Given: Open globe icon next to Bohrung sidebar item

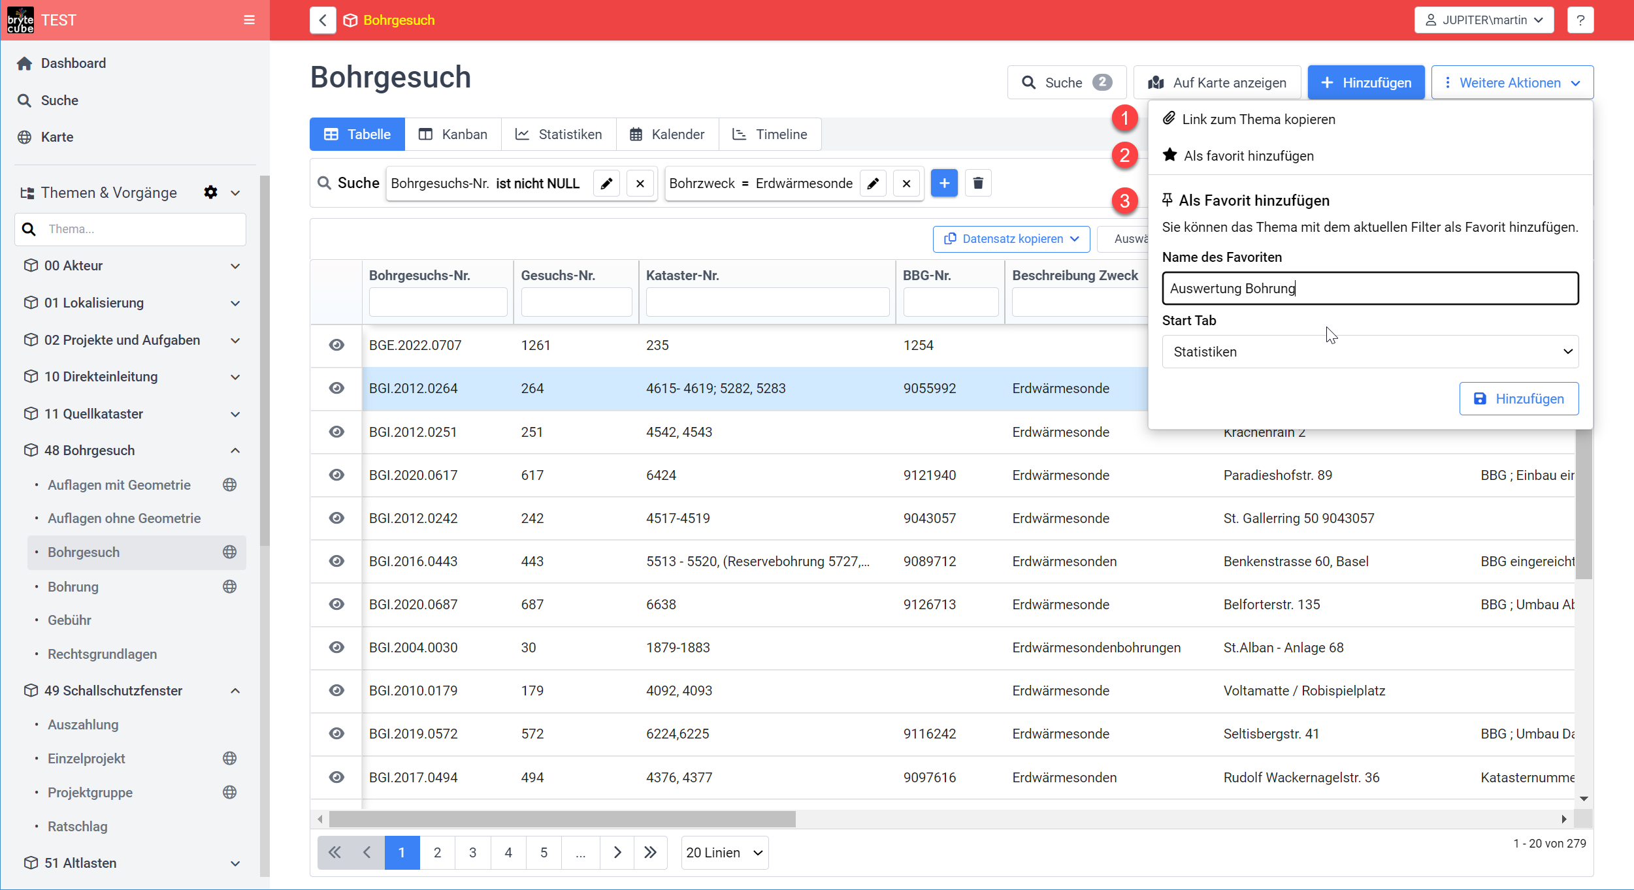Looking at the screenshot, I should coord(229,586).
